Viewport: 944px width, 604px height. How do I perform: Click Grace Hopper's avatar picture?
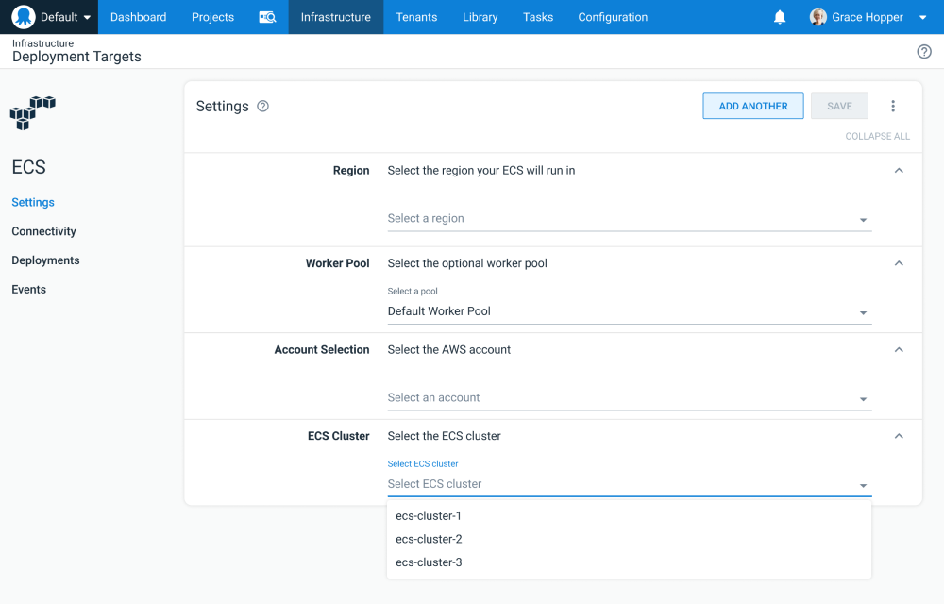(818, 17)
